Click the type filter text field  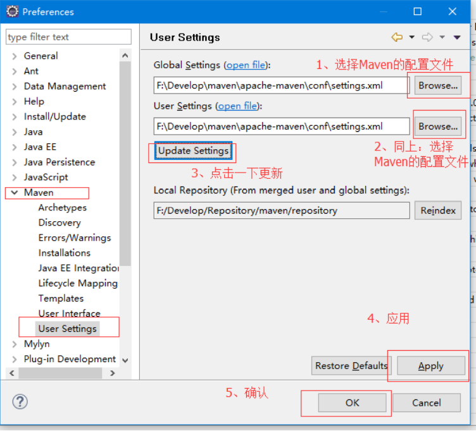(x=68, y=37)
